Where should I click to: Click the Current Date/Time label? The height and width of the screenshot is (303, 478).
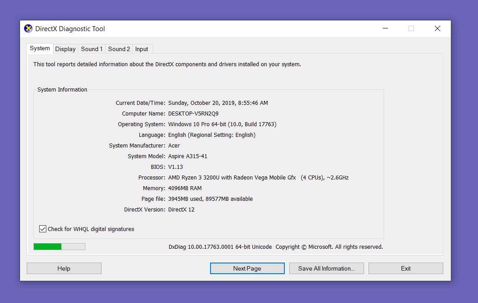coord(141,103)
